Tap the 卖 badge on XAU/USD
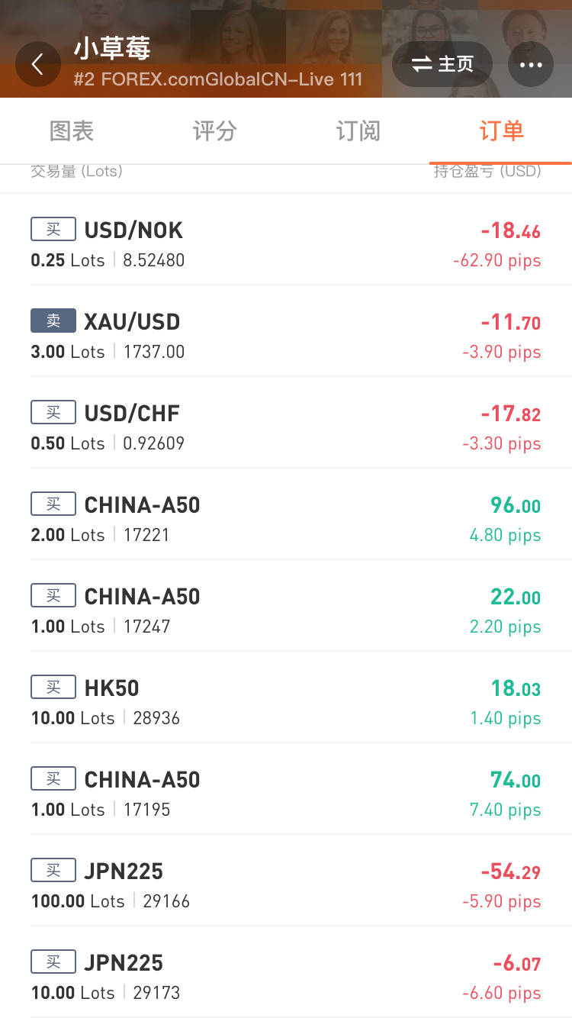 click(x=53, y=321)
